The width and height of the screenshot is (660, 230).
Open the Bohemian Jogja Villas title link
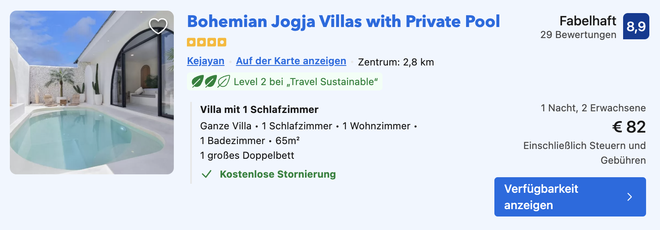[x=344, y=21]
